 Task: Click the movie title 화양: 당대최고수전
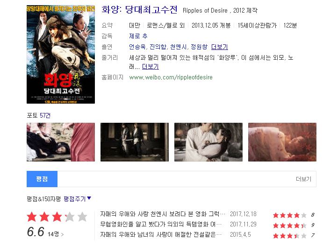point(140,10)
